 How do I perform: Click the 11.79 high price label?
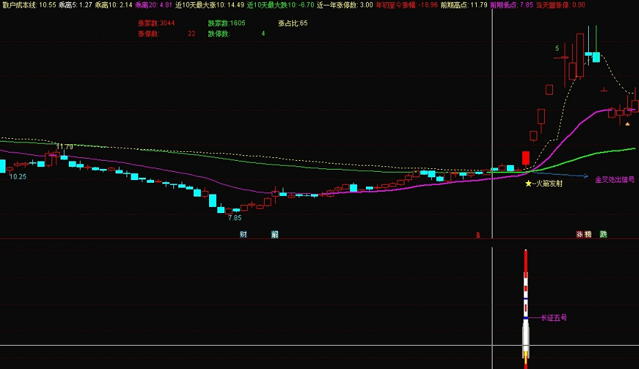[65, 146]
